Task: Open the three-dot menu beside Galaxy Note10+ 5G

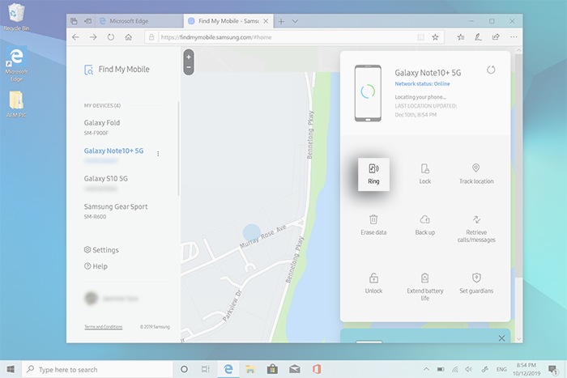Action: [x=158, y=154]
